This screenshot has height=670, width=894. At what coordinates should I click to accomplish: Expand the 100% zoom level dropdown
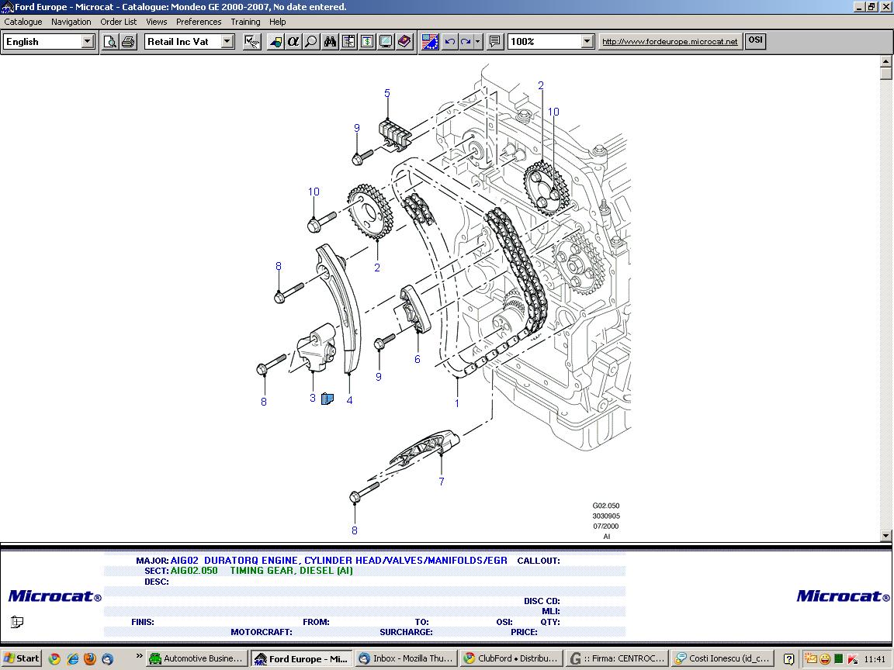point(587,42)
